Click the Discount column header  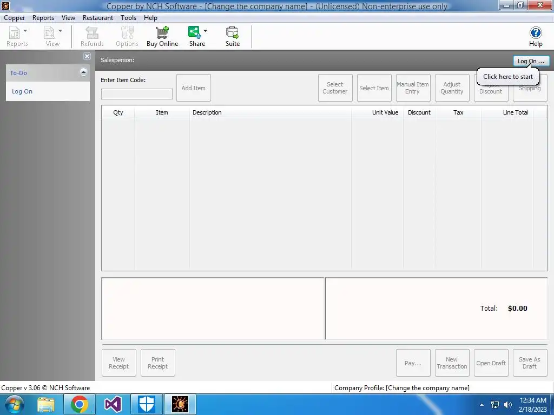(419, 112)
